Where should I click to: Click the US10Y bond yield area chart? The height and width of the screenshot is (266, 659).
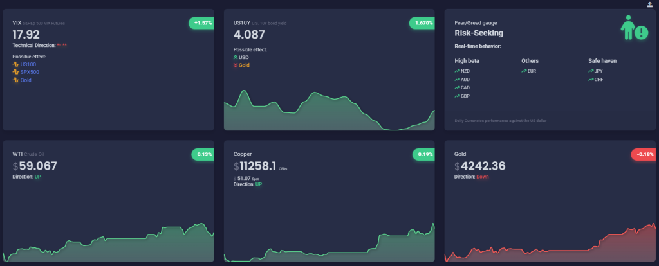(x=328, y=112)
